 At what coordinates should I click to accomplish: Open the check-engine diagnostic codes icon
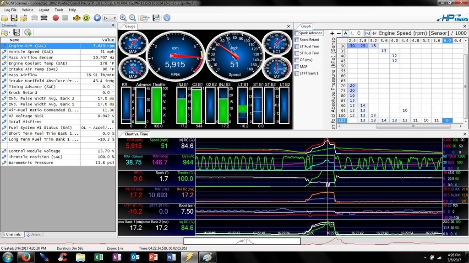[x=77, y=18]
